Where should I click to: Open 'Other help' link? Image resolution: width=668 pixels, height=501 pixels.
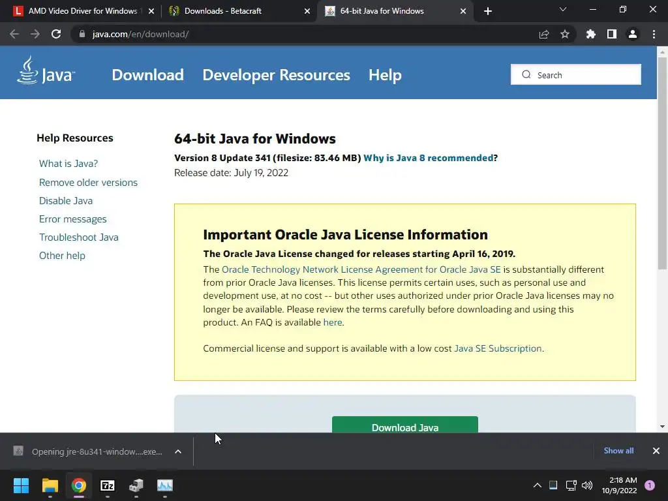point(62,256)
